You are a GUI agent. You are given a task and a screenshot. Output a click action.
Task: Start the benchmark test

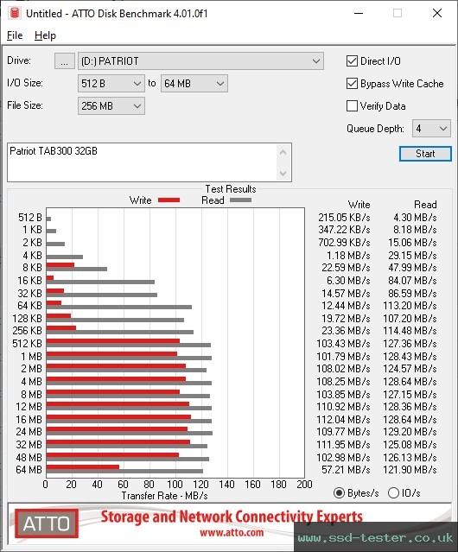pyautogui.click(x=425, y=154)
